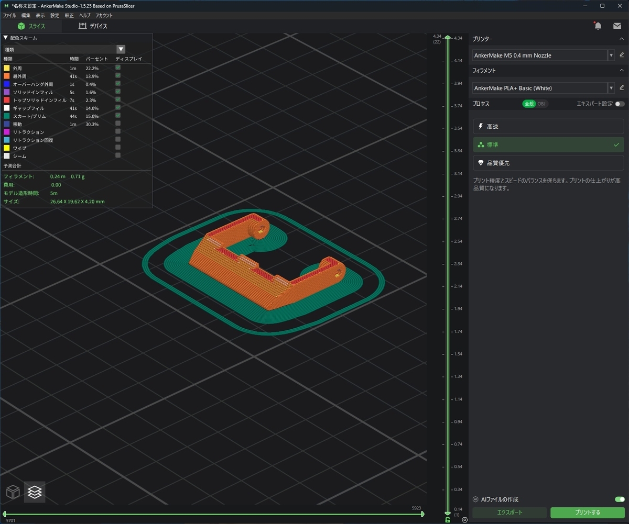629x524 pixels.
Task: Click the green スカート/ブリム color swatch
Action: tap(6, 116)
